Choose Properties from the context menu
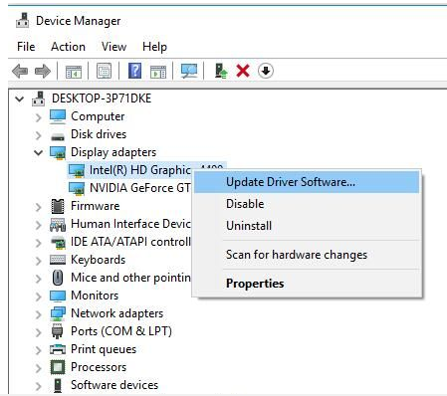The image size is (447, 396). tap(307, 284)
